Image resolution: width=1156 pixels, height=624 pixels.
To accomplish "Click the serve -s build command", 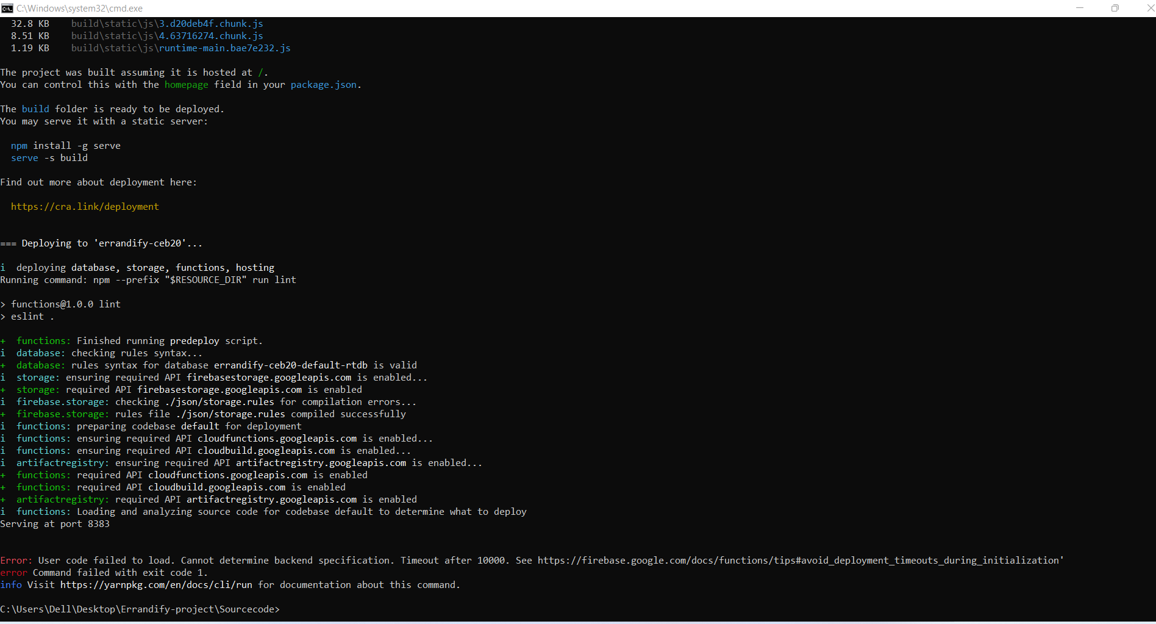I will click(49, 157).
